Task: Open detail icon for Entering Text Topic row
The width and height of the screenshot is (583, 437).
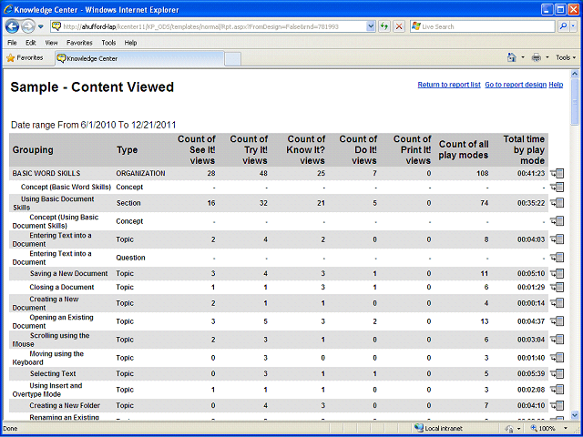Action: 557,239
